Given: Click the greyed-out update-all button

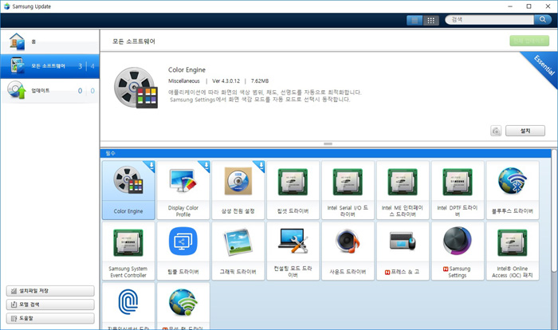Looking at the screenshot, I should pyautogui.click(x=529, y=41).
